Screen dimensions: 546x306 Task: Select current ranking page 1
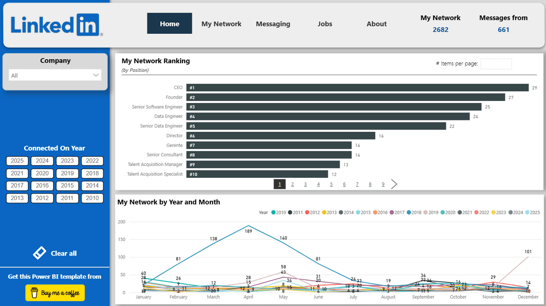point(279,184)
